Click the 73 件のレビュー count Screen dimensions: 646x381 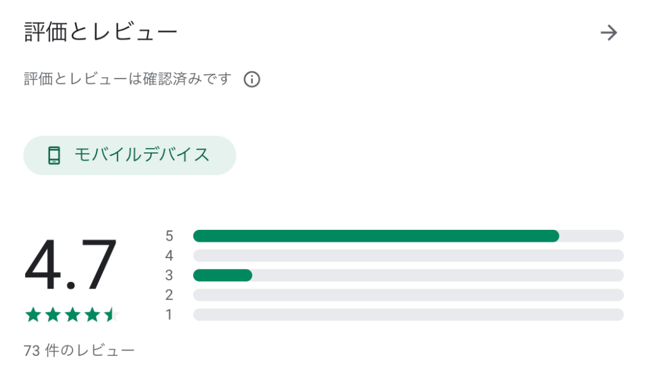79,351
